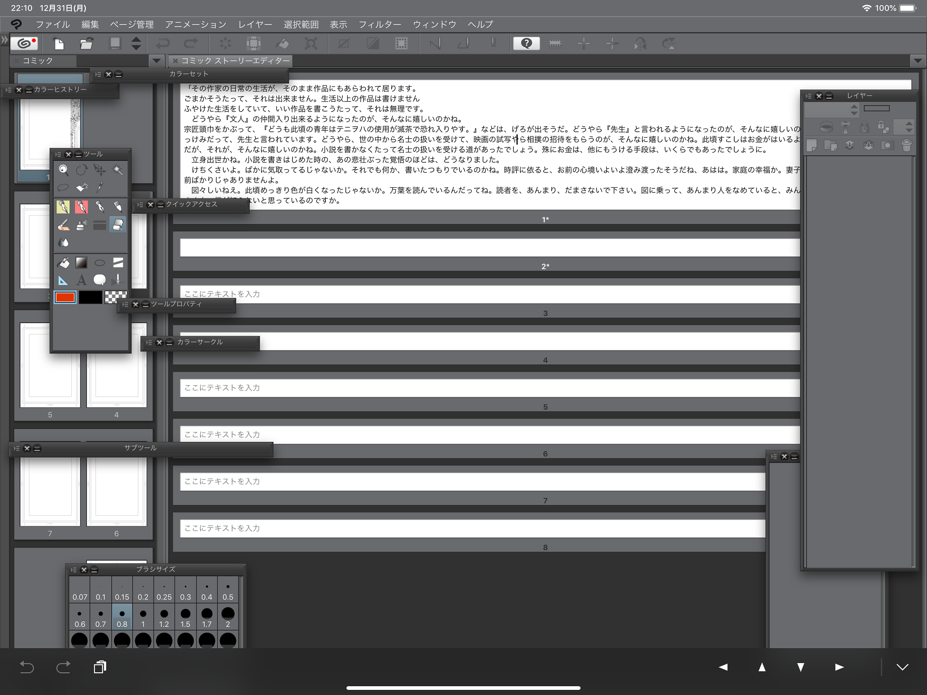Open the blending mode dropdown in Layer panel
927x695 pixels.
click(832, 110)
